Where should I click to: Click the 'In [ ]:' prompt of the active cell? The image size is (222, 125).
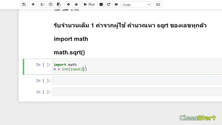43,65
